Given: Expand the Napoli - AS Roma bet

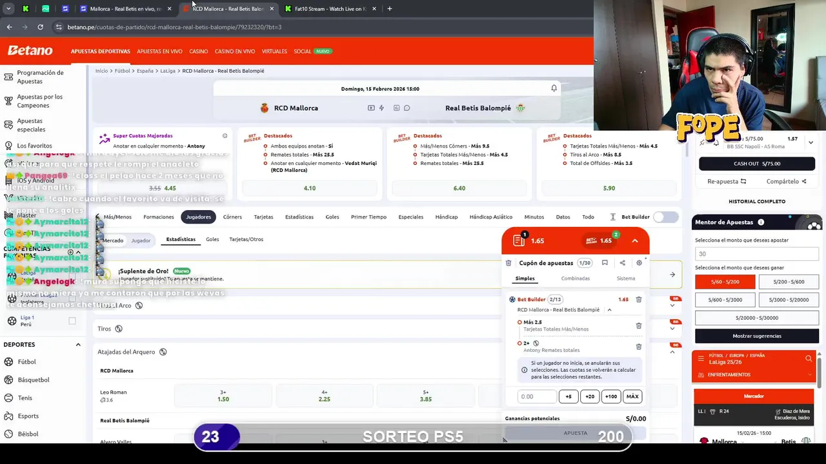Looking at the screenshot, I should pos(811,142).
